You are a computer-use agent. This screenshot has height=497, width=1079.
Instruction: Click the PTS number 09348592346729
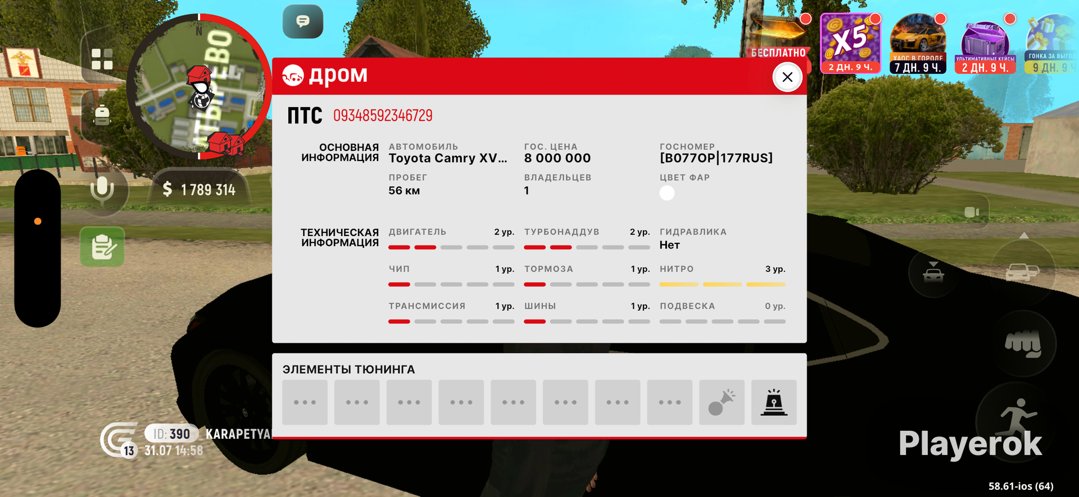pyautogui.click(x=383, y=116)
